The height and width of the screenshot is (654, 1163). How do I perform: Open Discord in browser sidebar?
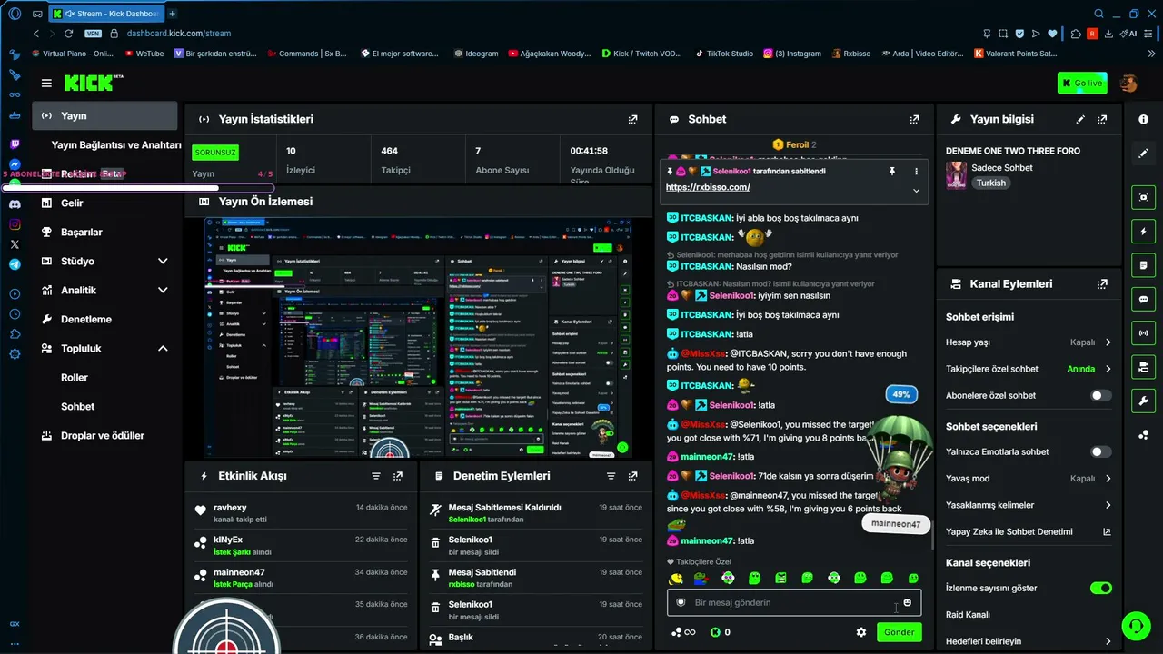coord(15,204)
